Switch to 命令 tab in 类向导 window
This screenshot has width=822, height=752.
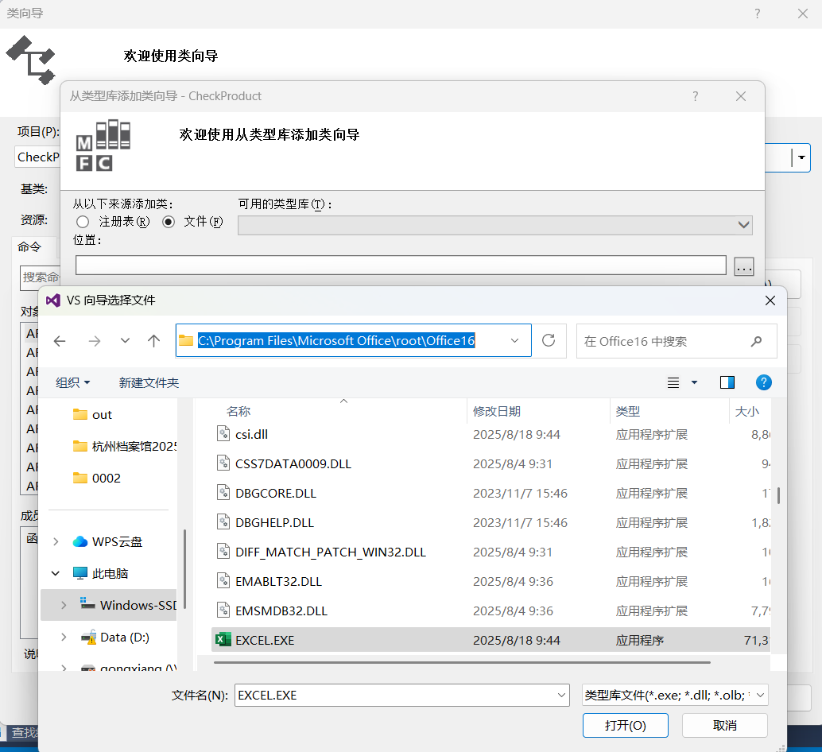pyautogui.click(x=29, y=246)
